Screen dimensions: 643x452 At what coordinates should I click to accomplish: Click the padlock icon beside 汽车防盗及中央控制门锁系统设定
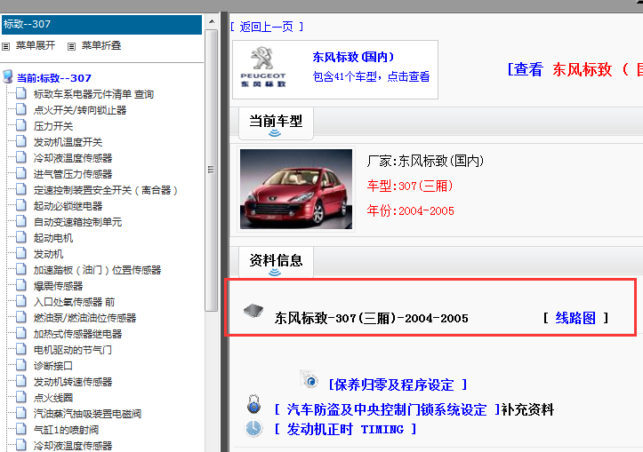[253, 405]
